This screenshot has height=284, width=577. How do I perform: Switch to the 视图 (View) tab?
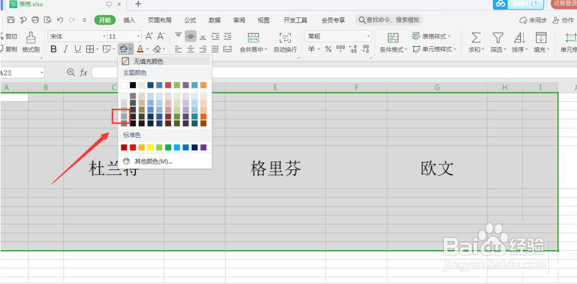click(x=264, y=20)
